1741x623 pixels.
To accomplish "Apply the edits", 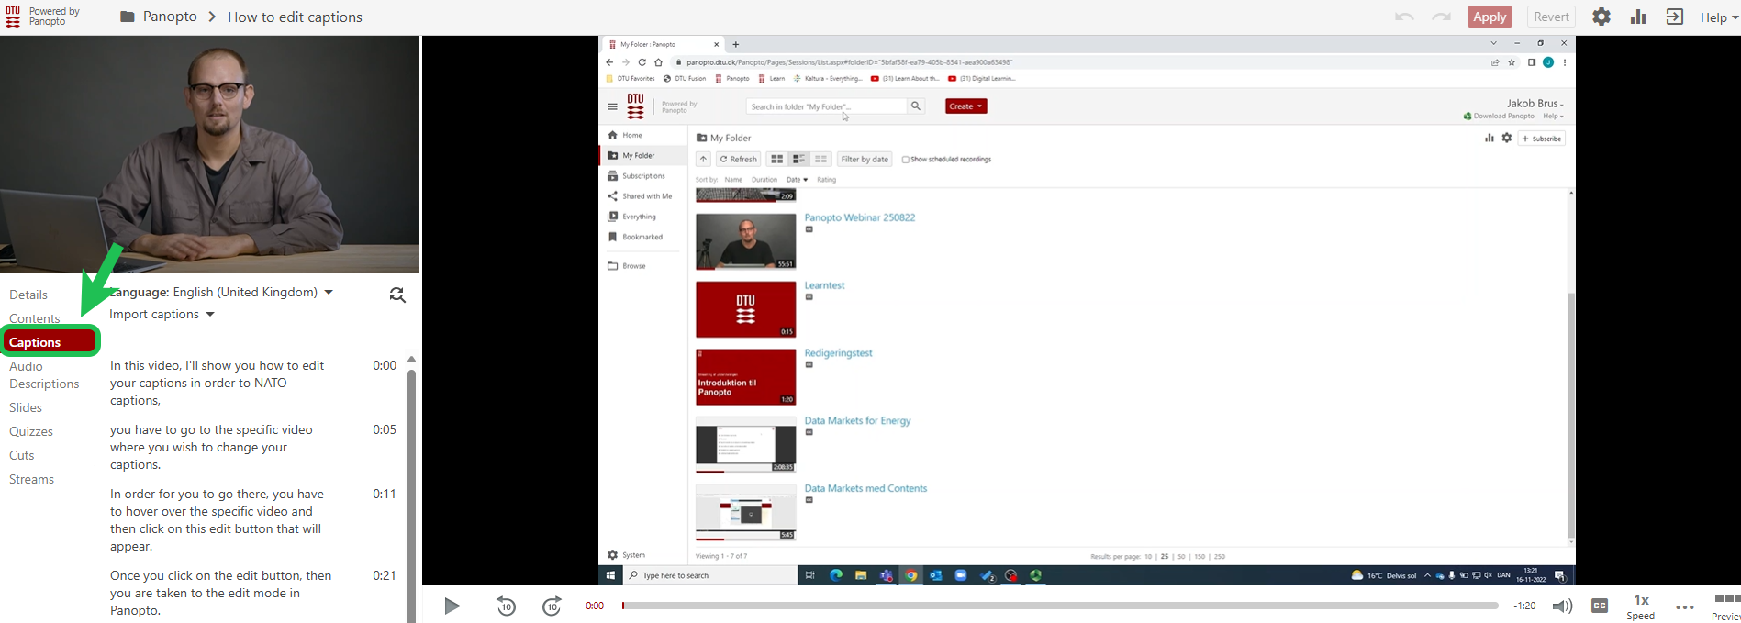I will [1490, 17].
